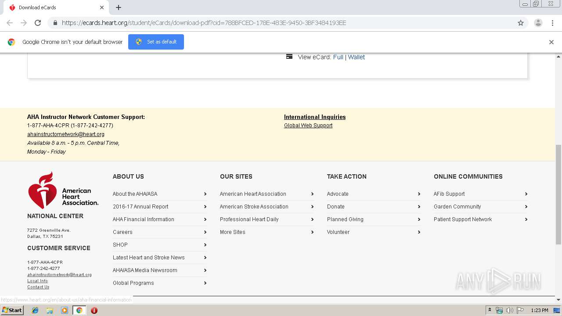This screenshot has height=316, width=562.
Task: Open Windows Explorer folder from taskbar
Action: [50, 310]
